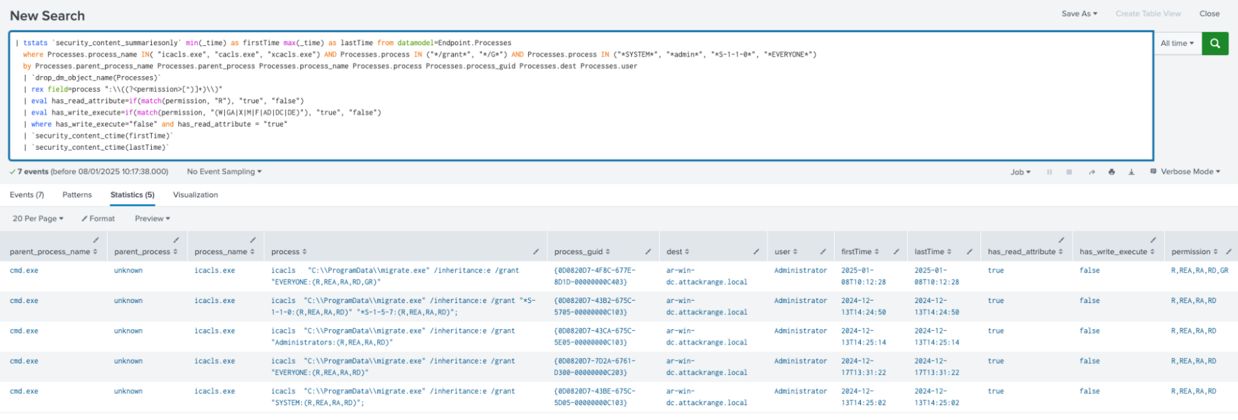Click the pencil icon in process_guid column header
The width and height of the screenshot is (1238, 420).
tap(648, 252)
